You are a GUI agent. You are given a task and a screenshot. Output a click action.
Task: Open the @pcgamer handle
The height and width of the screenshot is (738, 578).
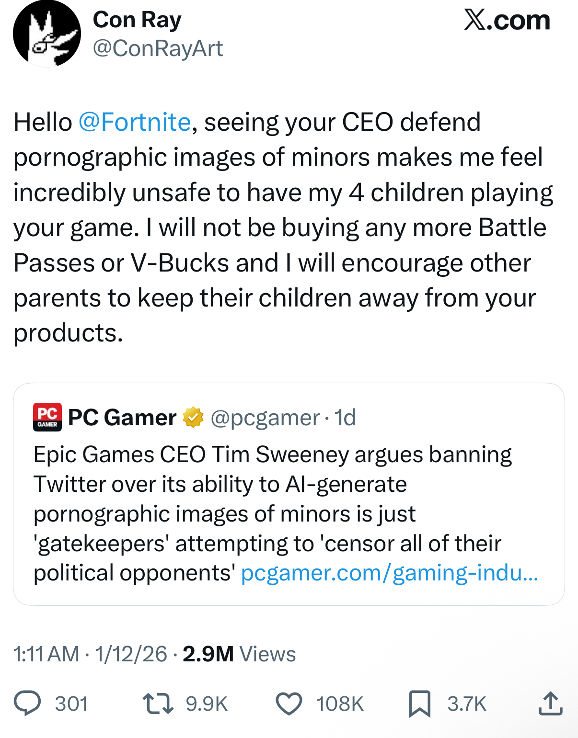click(x=265, y=418)
